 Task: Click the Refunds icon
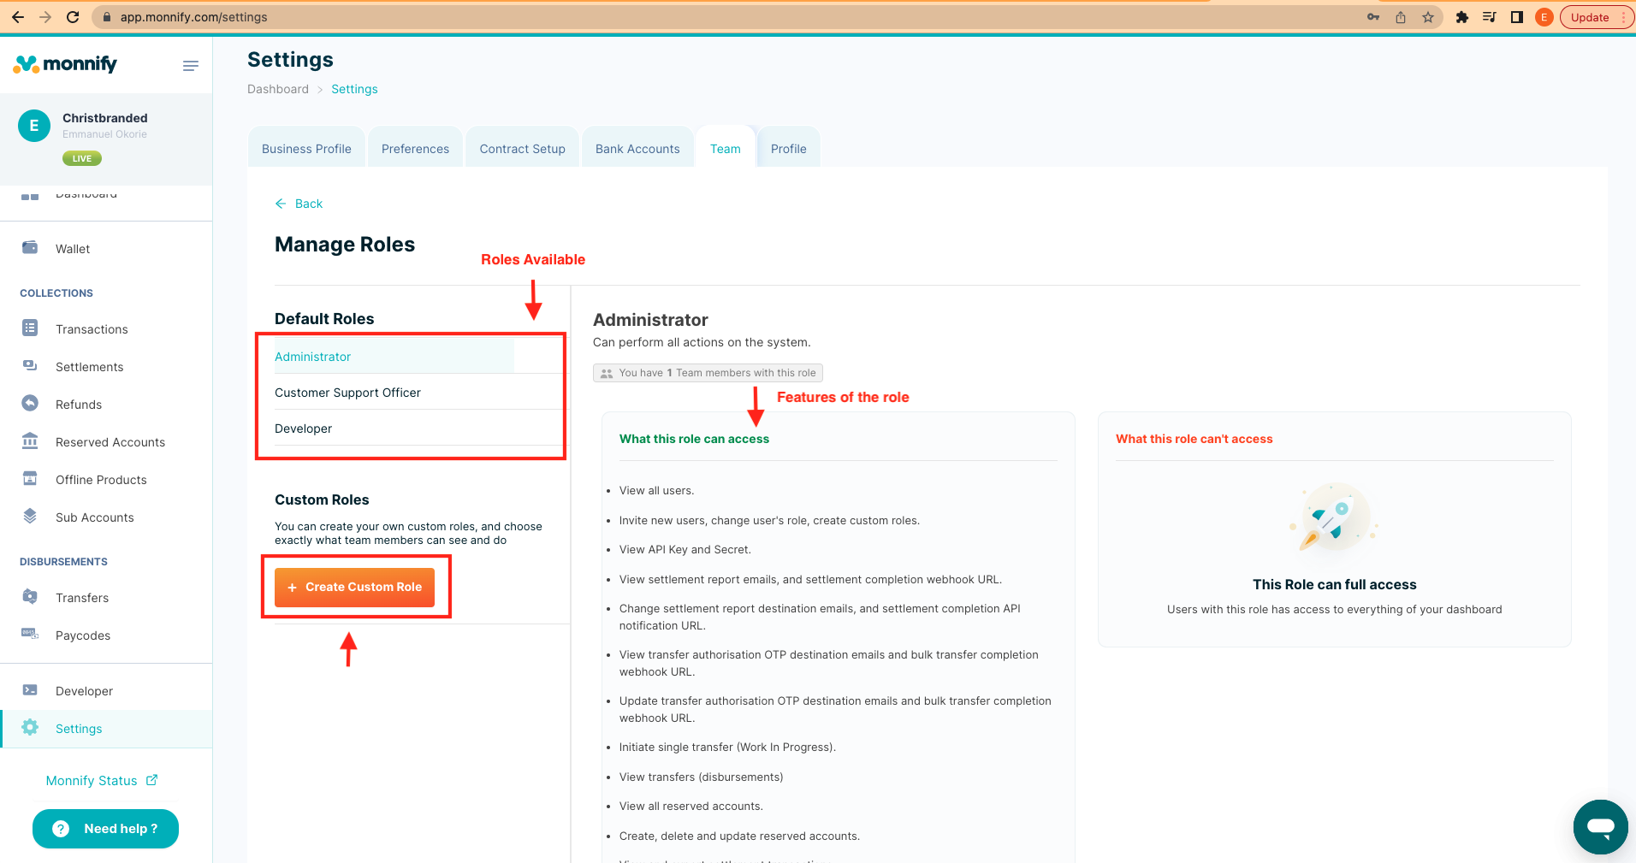point(31,404)
